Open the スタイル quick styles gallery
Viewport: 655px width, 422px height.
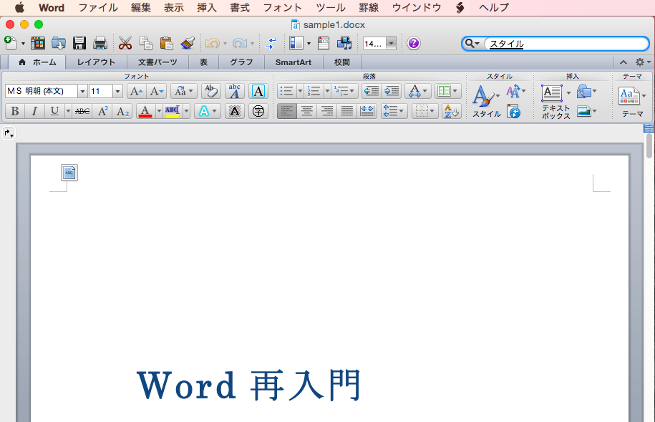(x=486, y=101)
